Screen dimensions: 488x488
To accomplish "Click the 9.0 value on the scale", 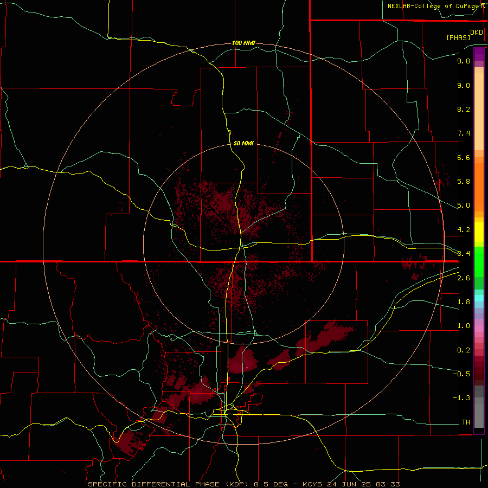I will pos(464,85).
